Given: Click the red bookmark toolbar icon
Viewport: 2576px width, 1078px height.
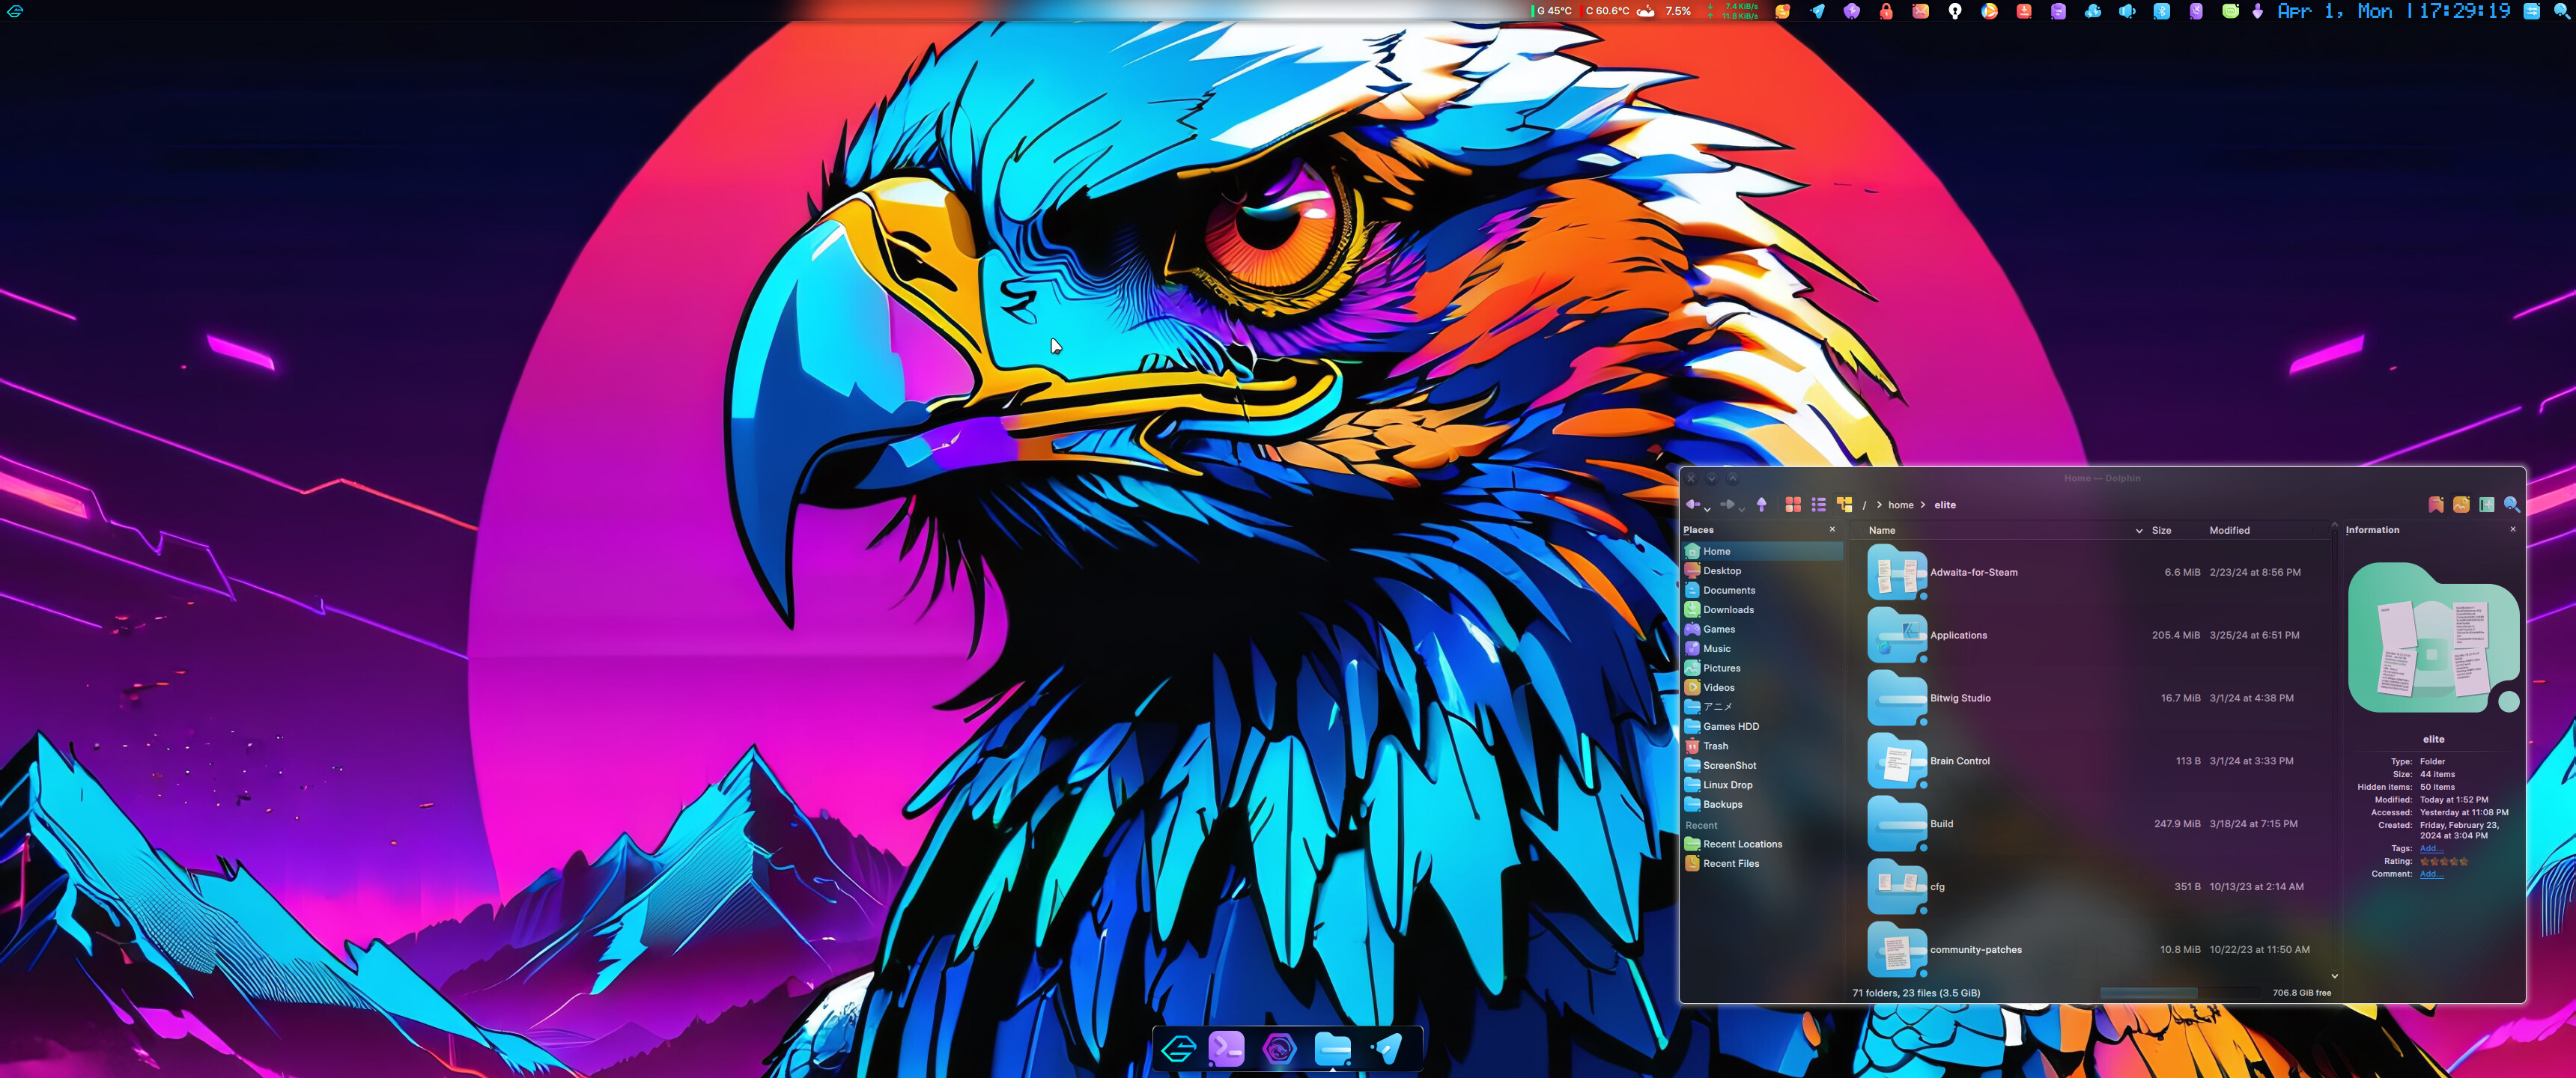Looking at the screenshot, I should (2436, 504).
